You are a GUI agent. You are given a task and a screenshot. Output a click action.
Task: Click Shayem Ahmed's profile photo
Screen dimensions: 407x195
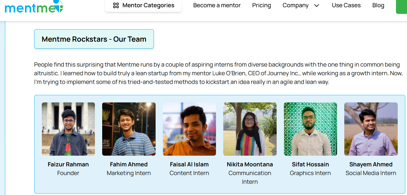click(371, 129)
